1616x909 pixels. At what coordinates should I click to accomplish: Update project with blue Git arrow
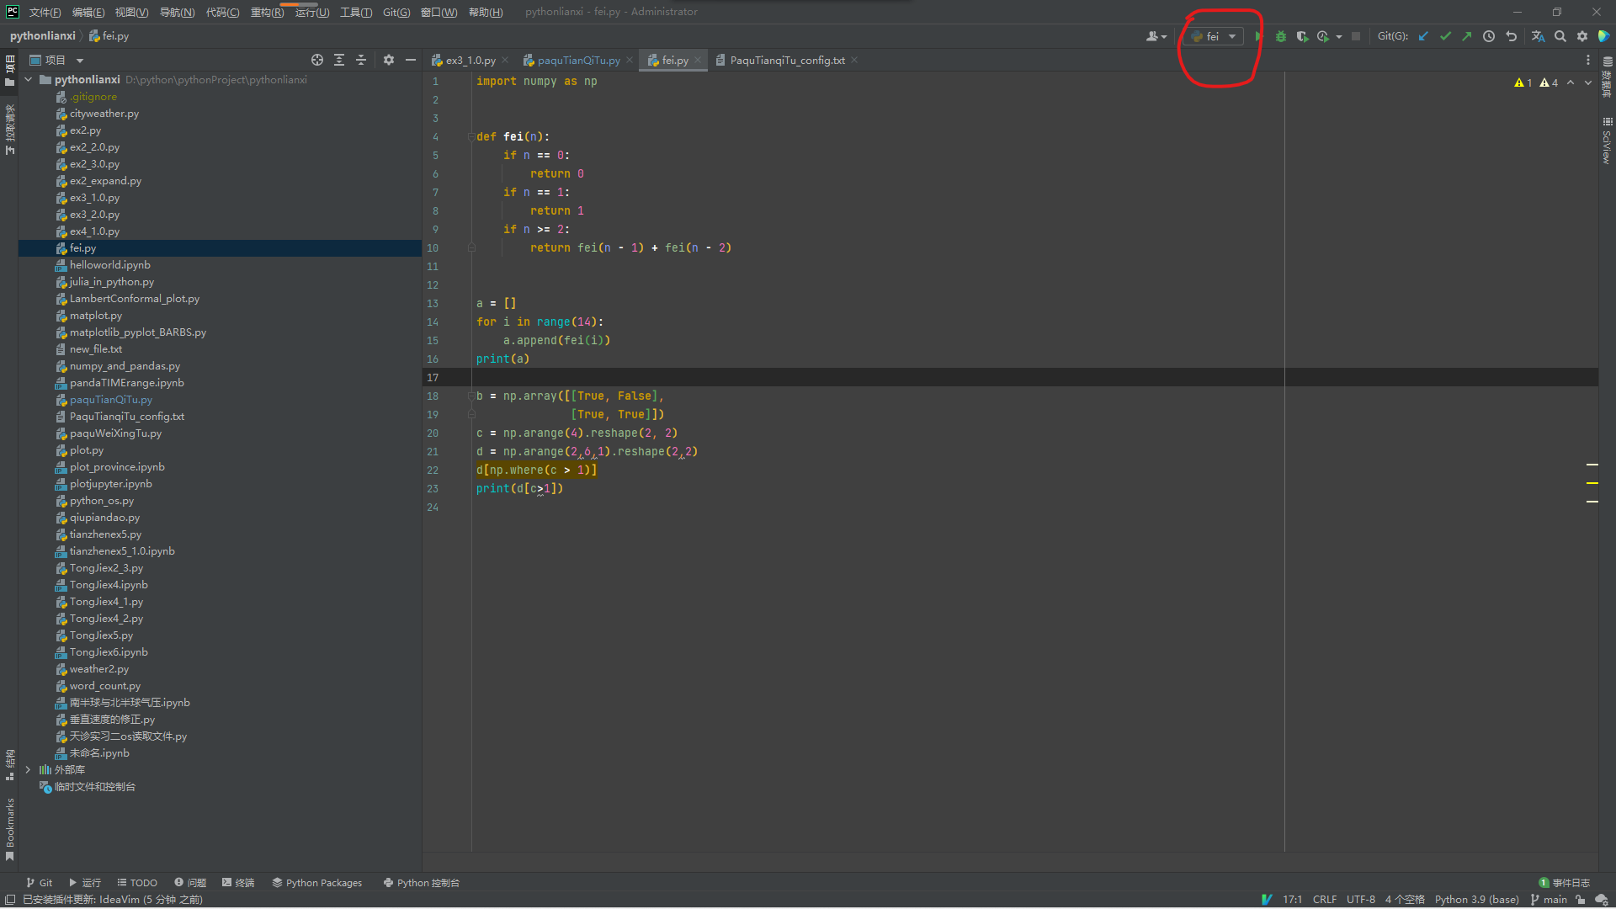pos(1423,36)
